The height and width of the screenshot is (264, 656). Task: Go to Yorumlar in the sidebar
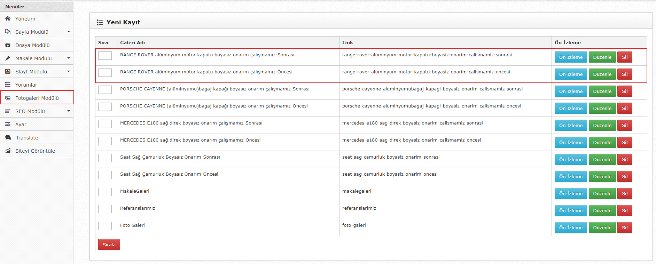[x=37, y=85]
